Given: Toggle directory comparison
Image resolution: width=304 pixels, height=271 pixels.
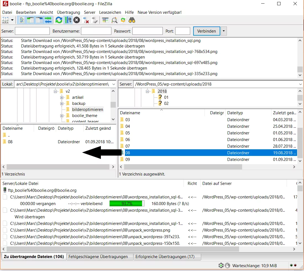Looking at the screenshot, I should [114, 20].
